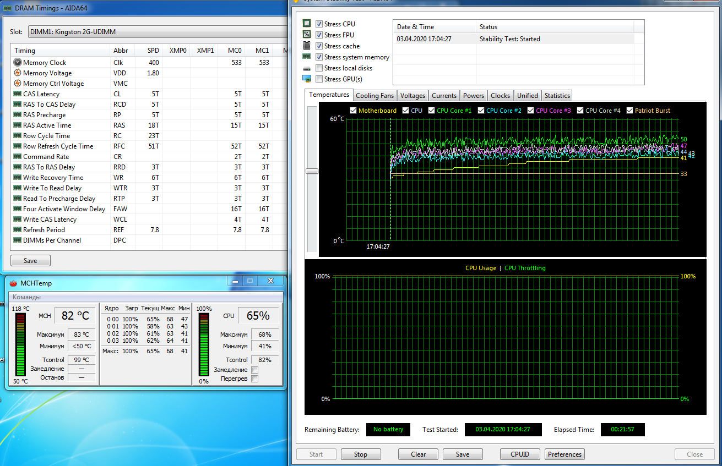The width and height of the screenshot is (722, 466).
Task: Stop the running stability test
Action: click(360, 454)
